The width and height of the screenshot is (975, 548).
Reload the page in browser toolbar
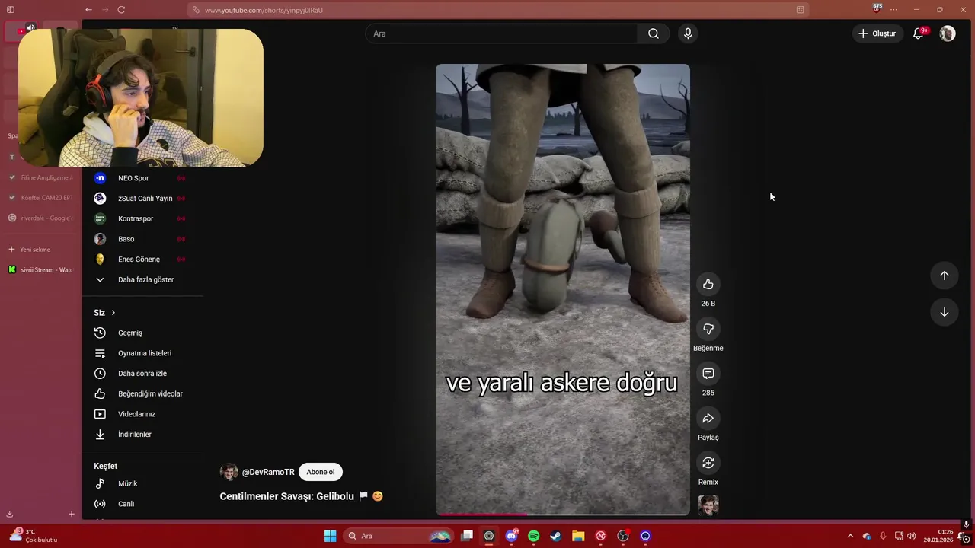(x=121, y=10)
